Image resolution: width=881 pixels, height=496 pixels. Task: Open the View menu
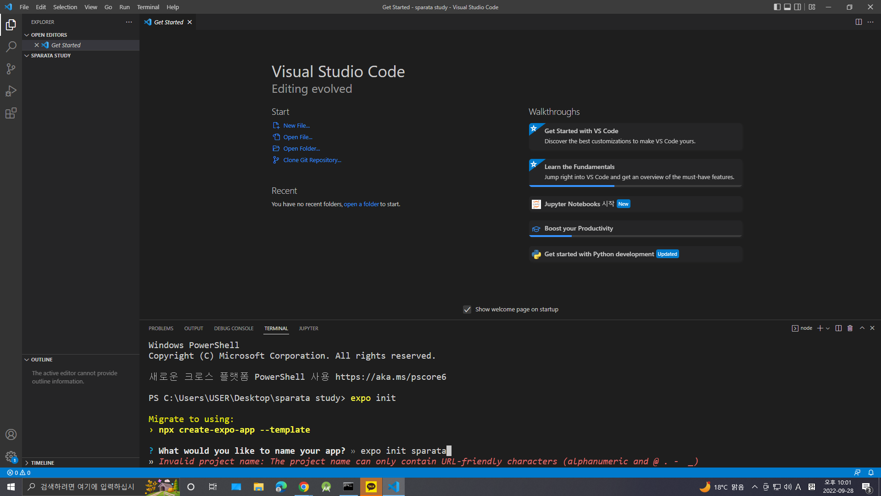pyautogui.click(x=91, y=7)
